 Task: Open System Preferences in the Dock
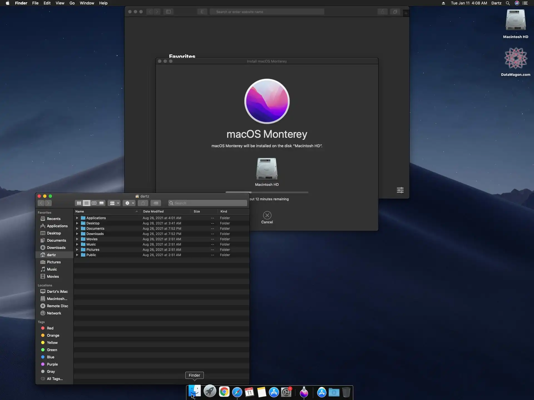286,392
